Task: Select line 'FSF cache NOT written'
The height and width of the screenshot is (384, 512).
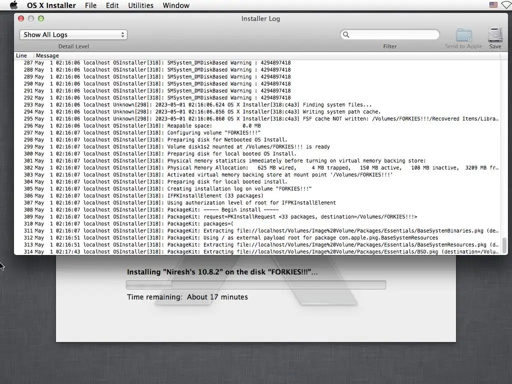Action: pyautogui.click(x=257, y=118)
